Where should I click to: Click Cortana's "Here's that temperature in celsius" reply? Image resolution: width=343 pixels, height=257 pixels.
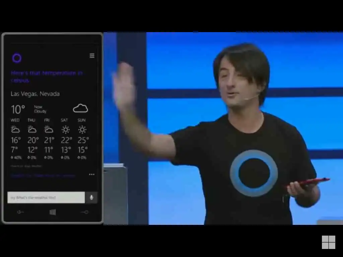[x=47, y=77]
